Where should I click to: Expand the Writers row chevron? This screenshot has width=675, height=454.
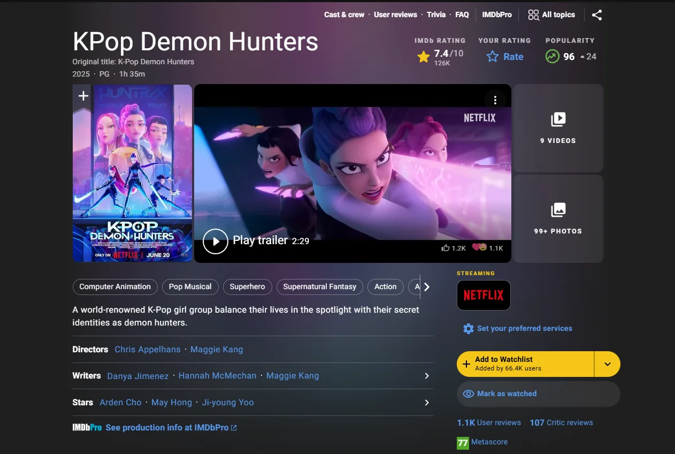click(x=426, y=376)
